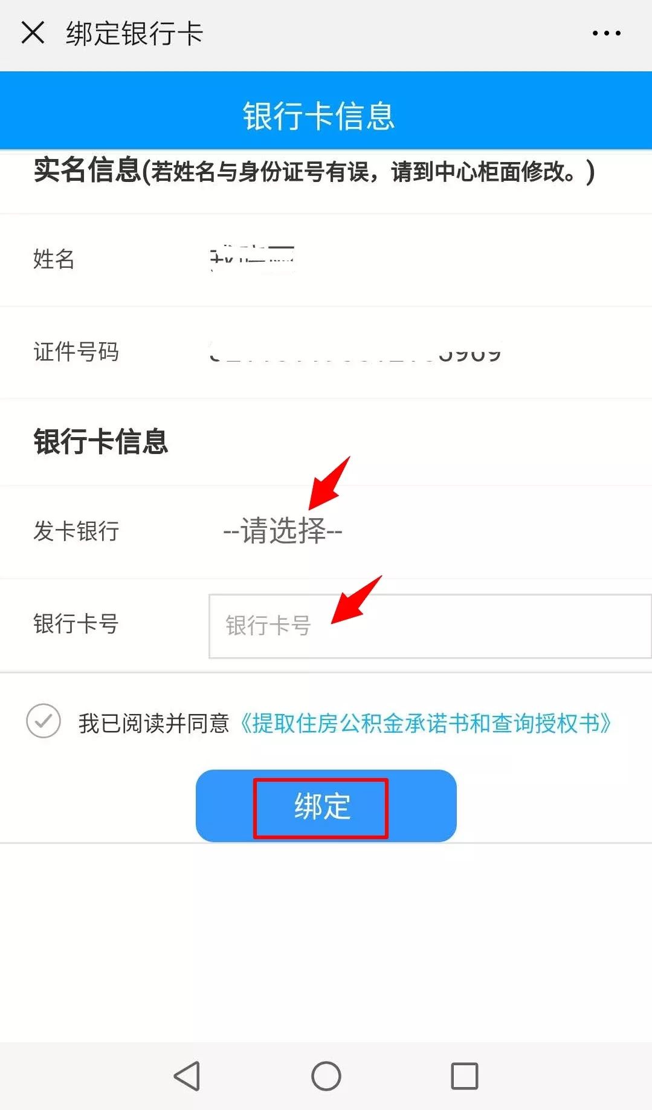Tap the 绑定银行卡 page title
Image resolution: width=652 pixels, height=1110 pixels.
[135, 33]
